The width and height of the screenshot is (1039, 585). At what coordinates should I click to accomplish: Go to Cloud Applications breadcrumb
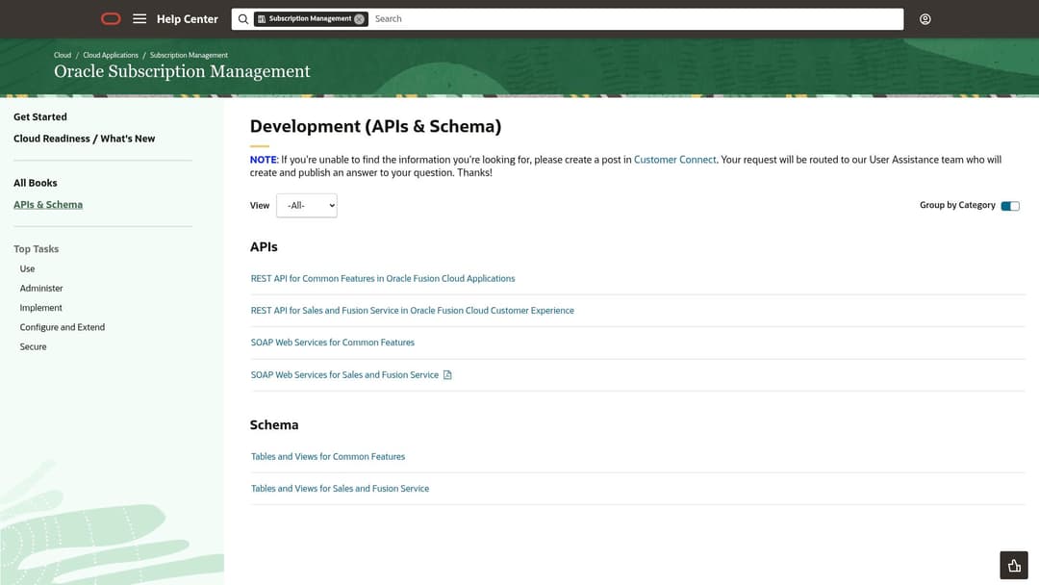click(111, 55)
